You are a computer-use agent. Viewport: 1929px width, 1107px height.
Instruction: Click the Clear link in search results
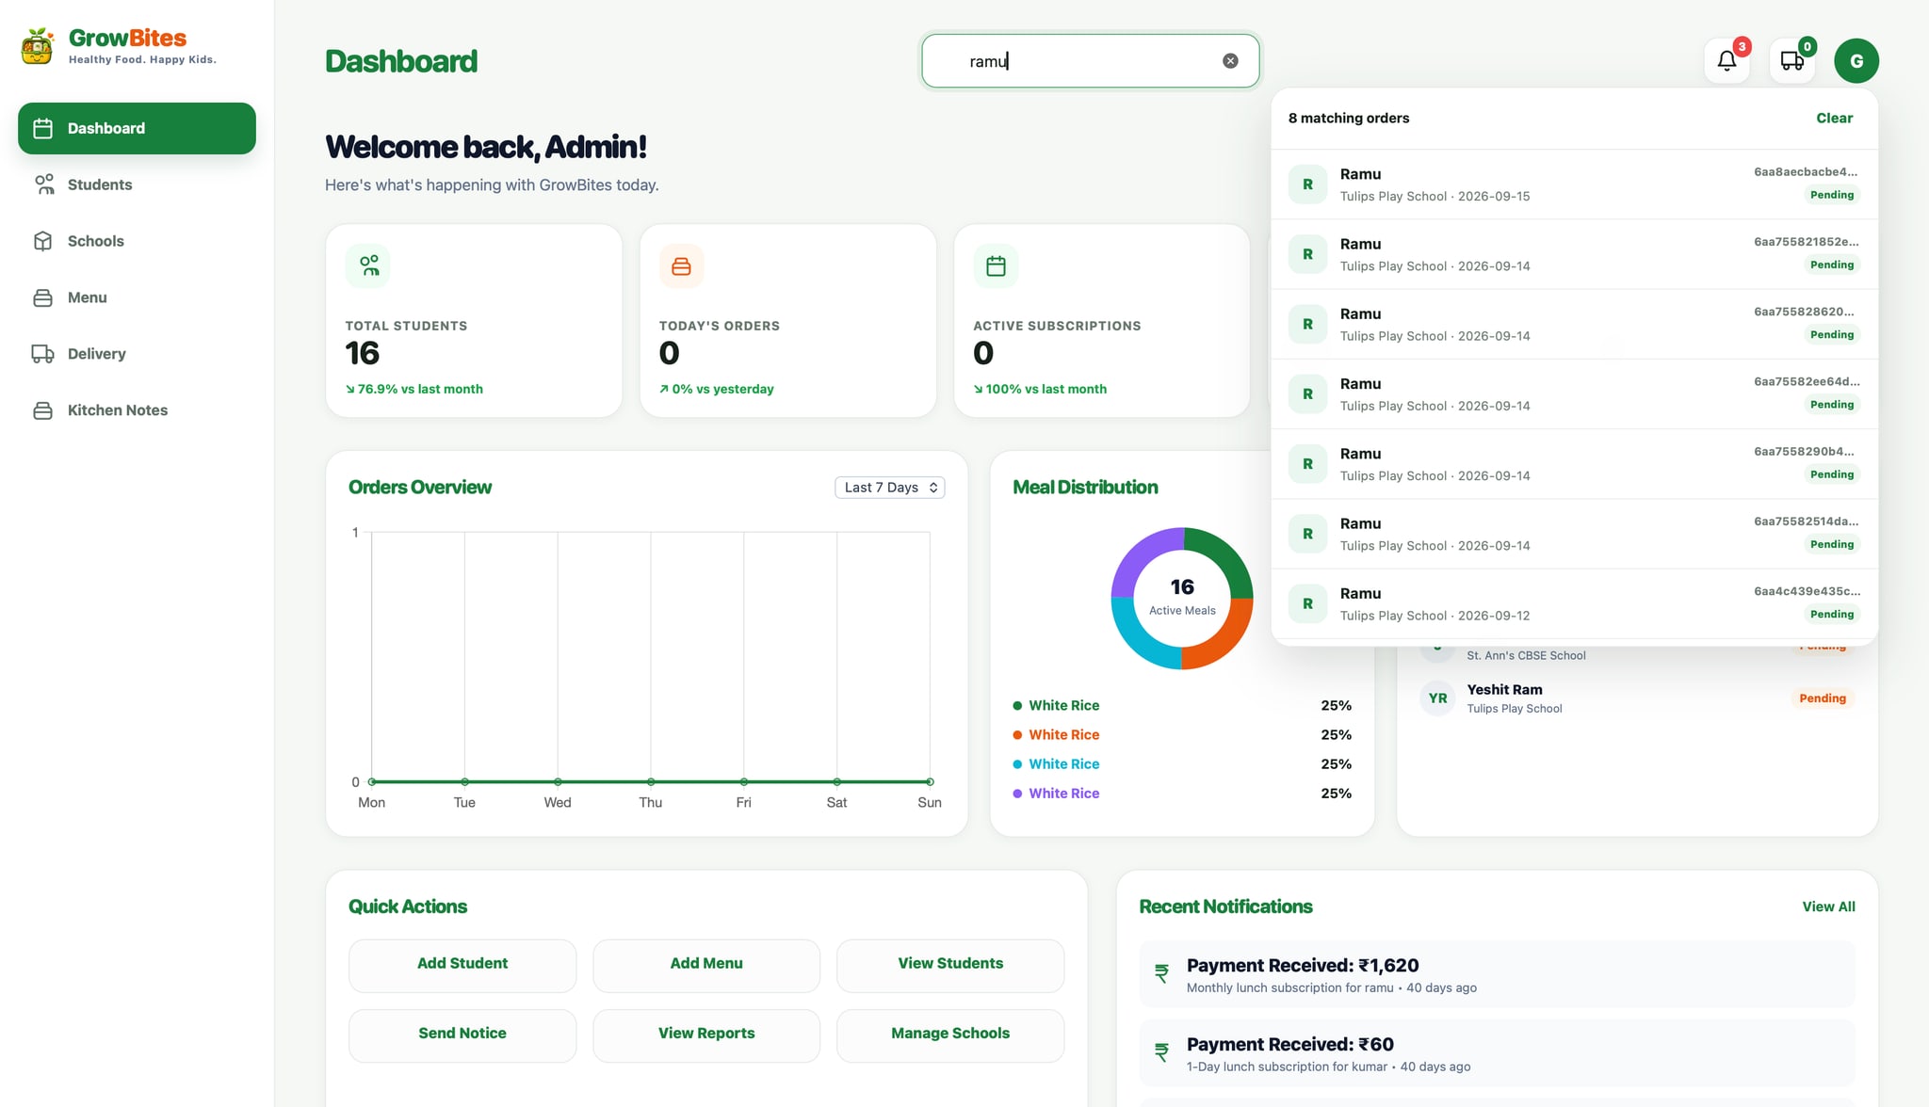click(x=1834, y=118)
